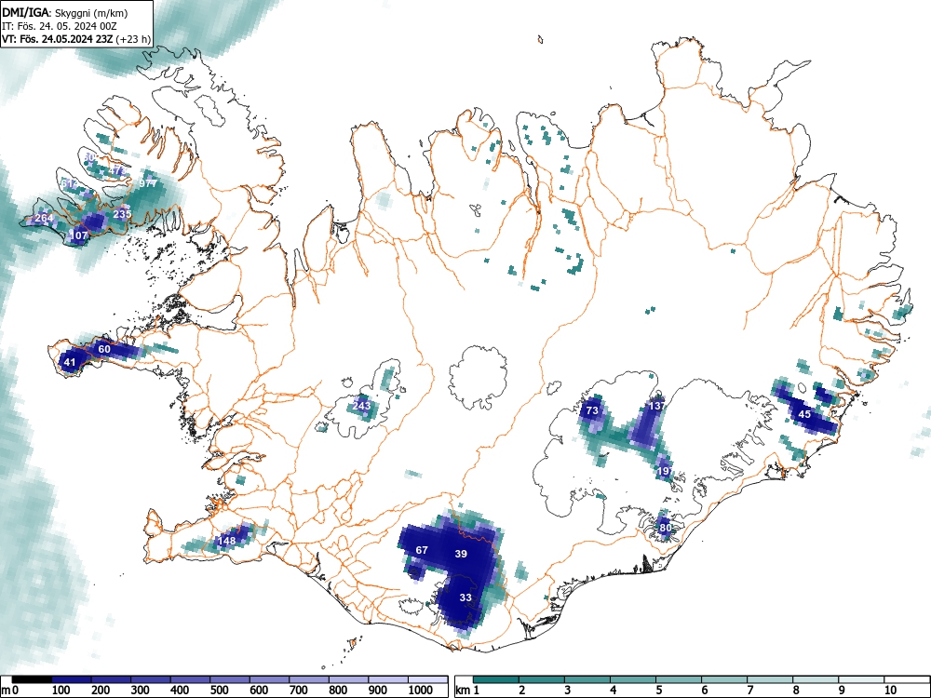Click the 235 visibility label
This screenshot has width=931, height=698.
tap(122, 214)
